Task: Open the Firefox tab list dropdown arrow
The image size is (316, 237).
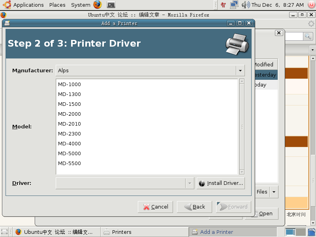Action: (312, 50)
